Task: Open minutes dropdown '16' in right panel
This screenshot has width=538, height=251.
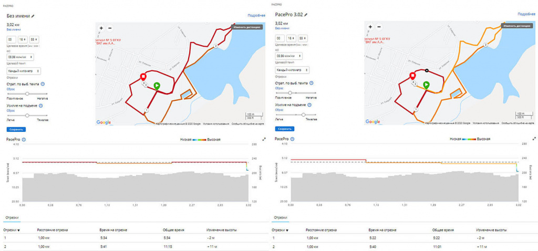Action: 291,38
